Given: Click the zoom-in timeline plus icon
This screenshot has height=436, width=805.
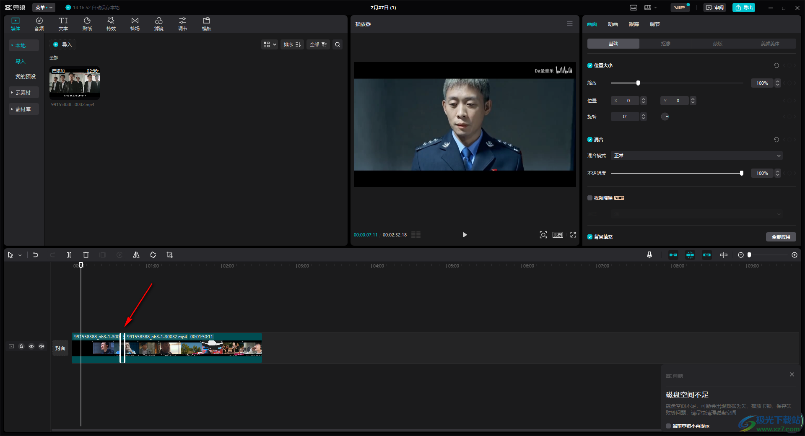Looking at the screenshot, I should pos(795,255).
